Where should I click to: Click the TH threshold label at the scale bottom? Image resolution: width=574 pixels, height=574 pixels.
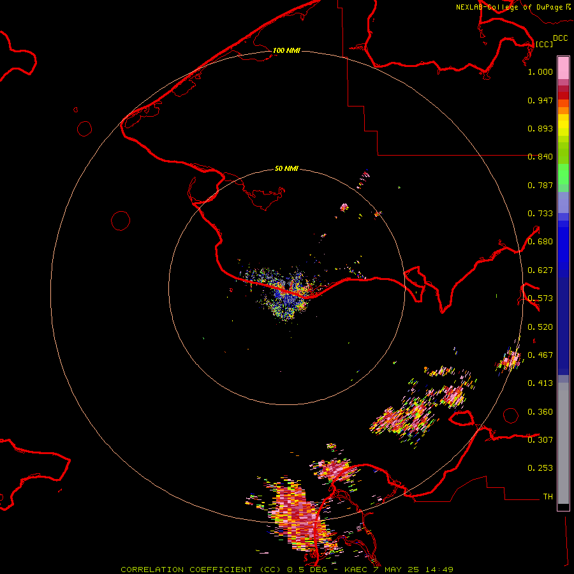click(x=548, y=497)
